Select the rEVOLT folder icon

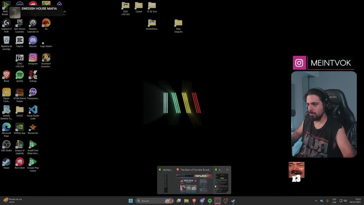(x=20, y=111)
